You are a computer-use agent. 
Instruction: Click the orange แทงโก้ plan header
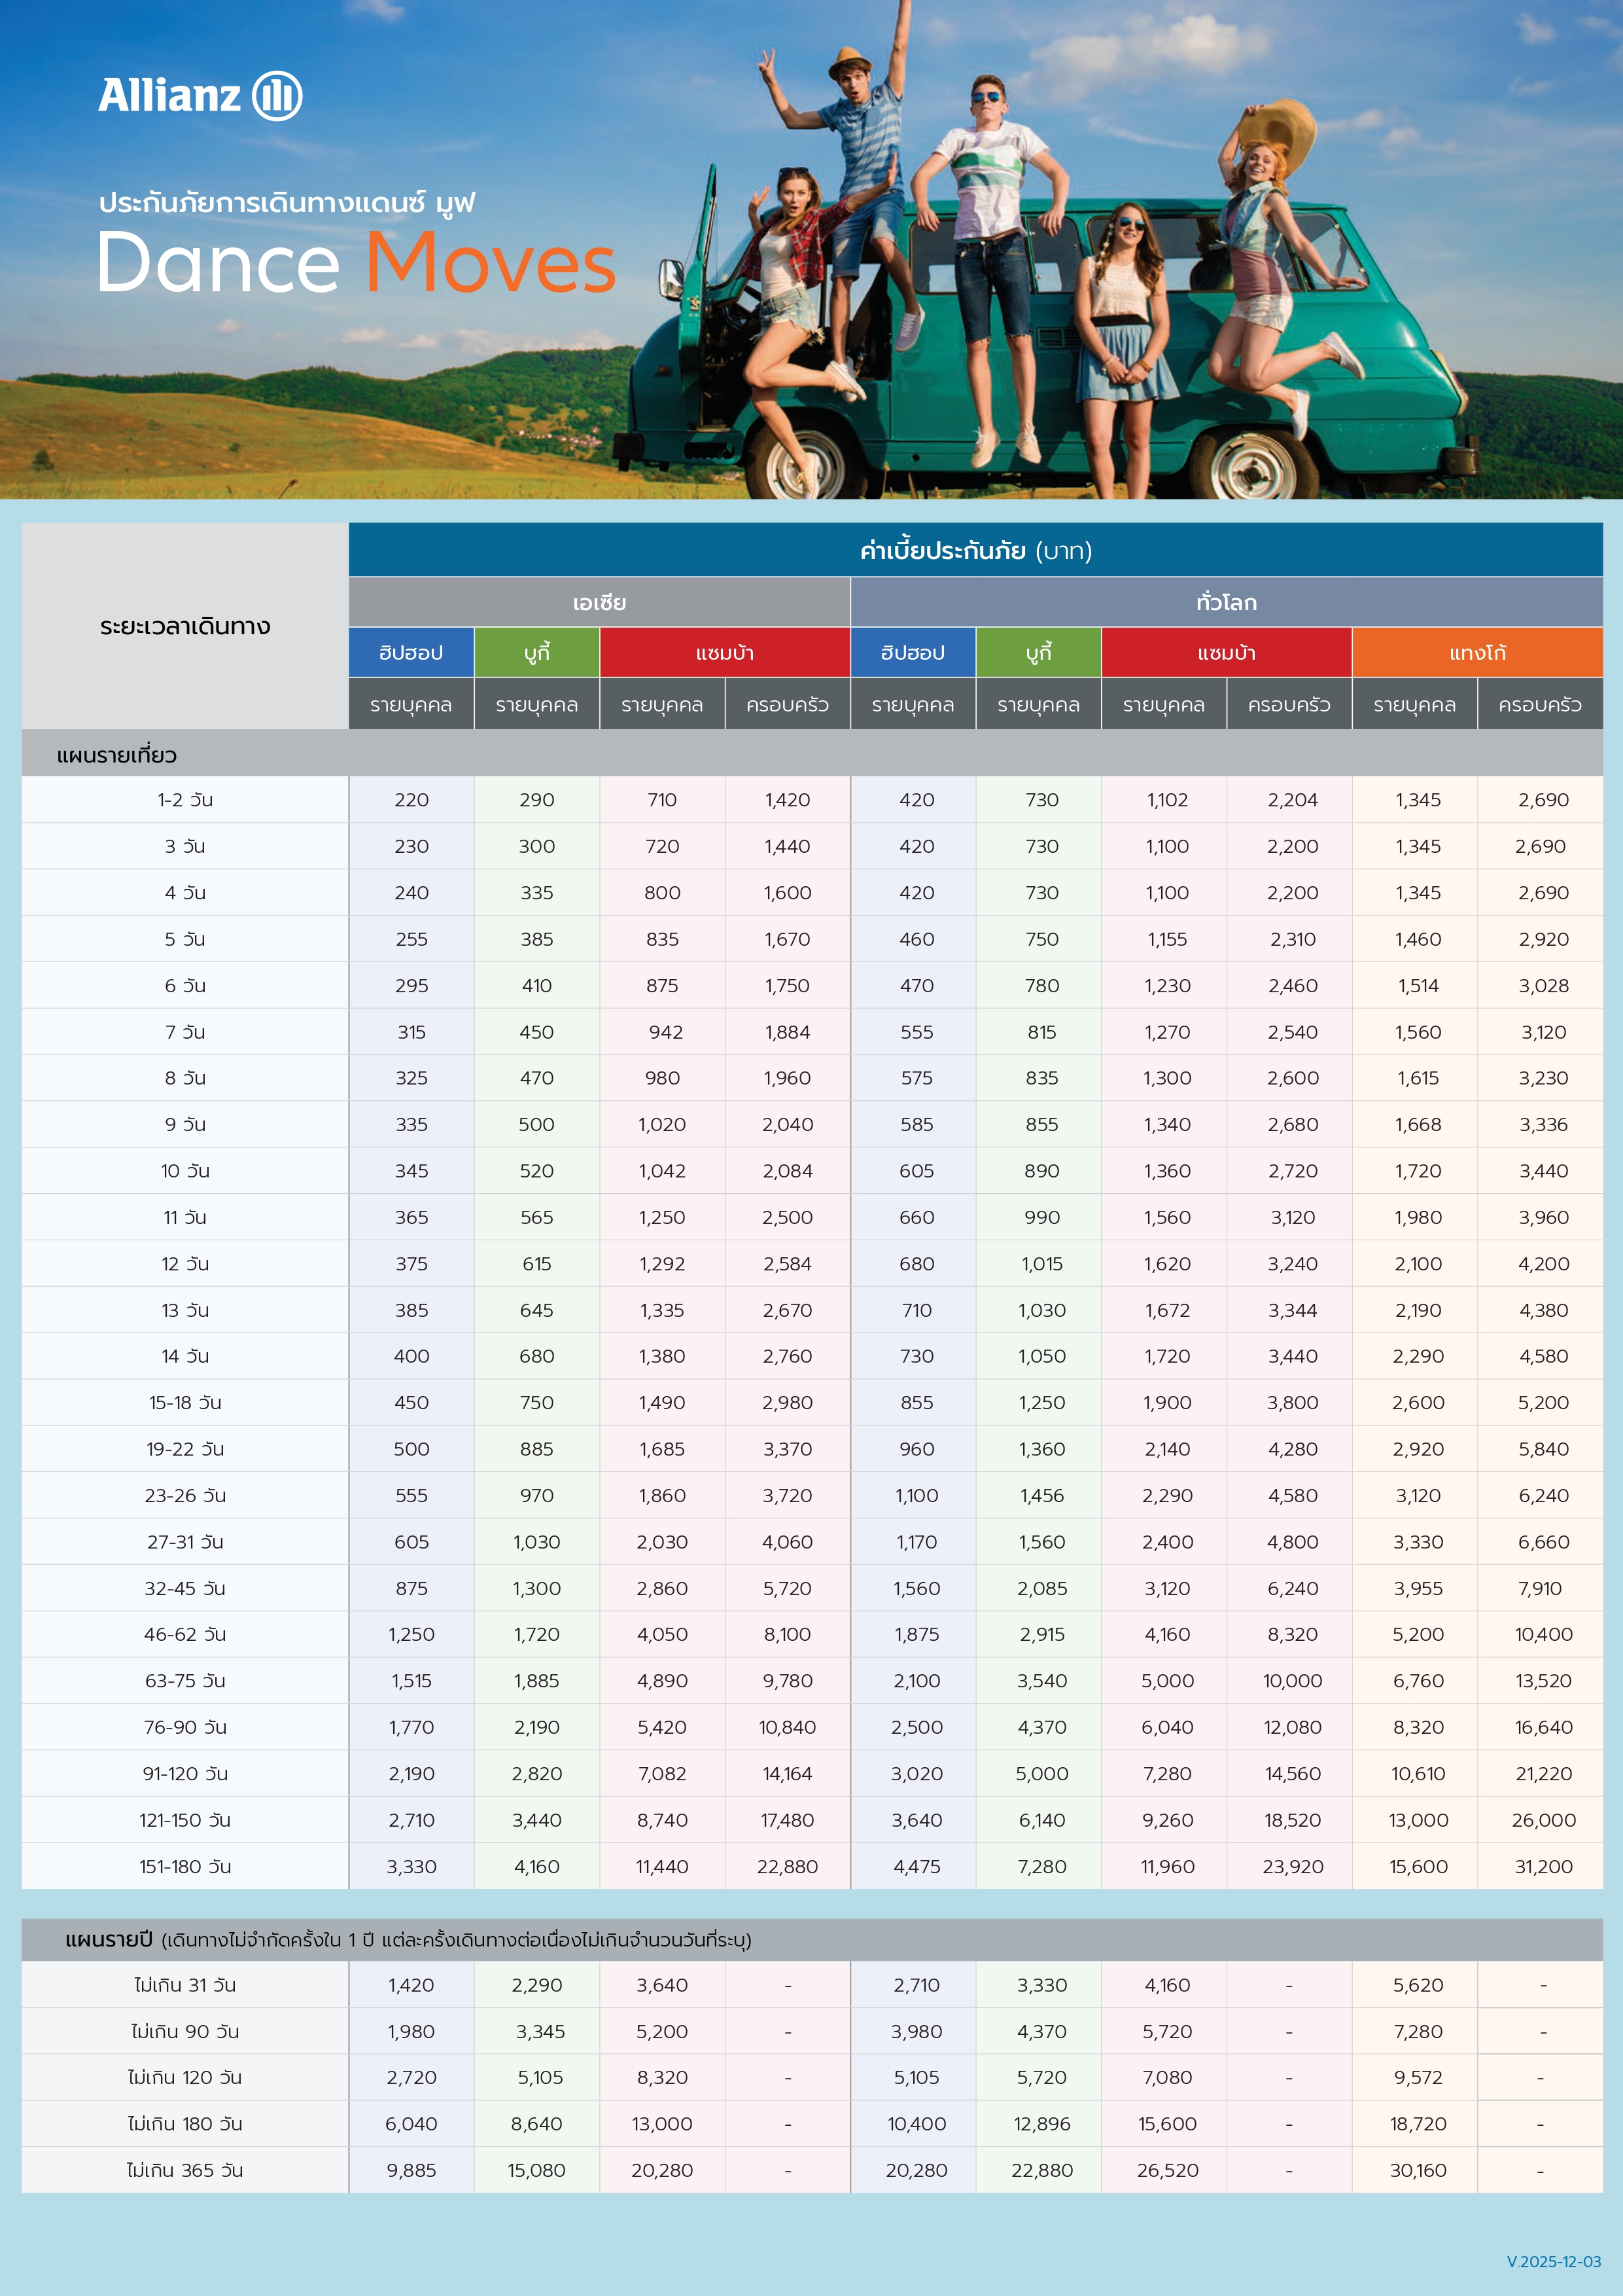[1476, 653]
